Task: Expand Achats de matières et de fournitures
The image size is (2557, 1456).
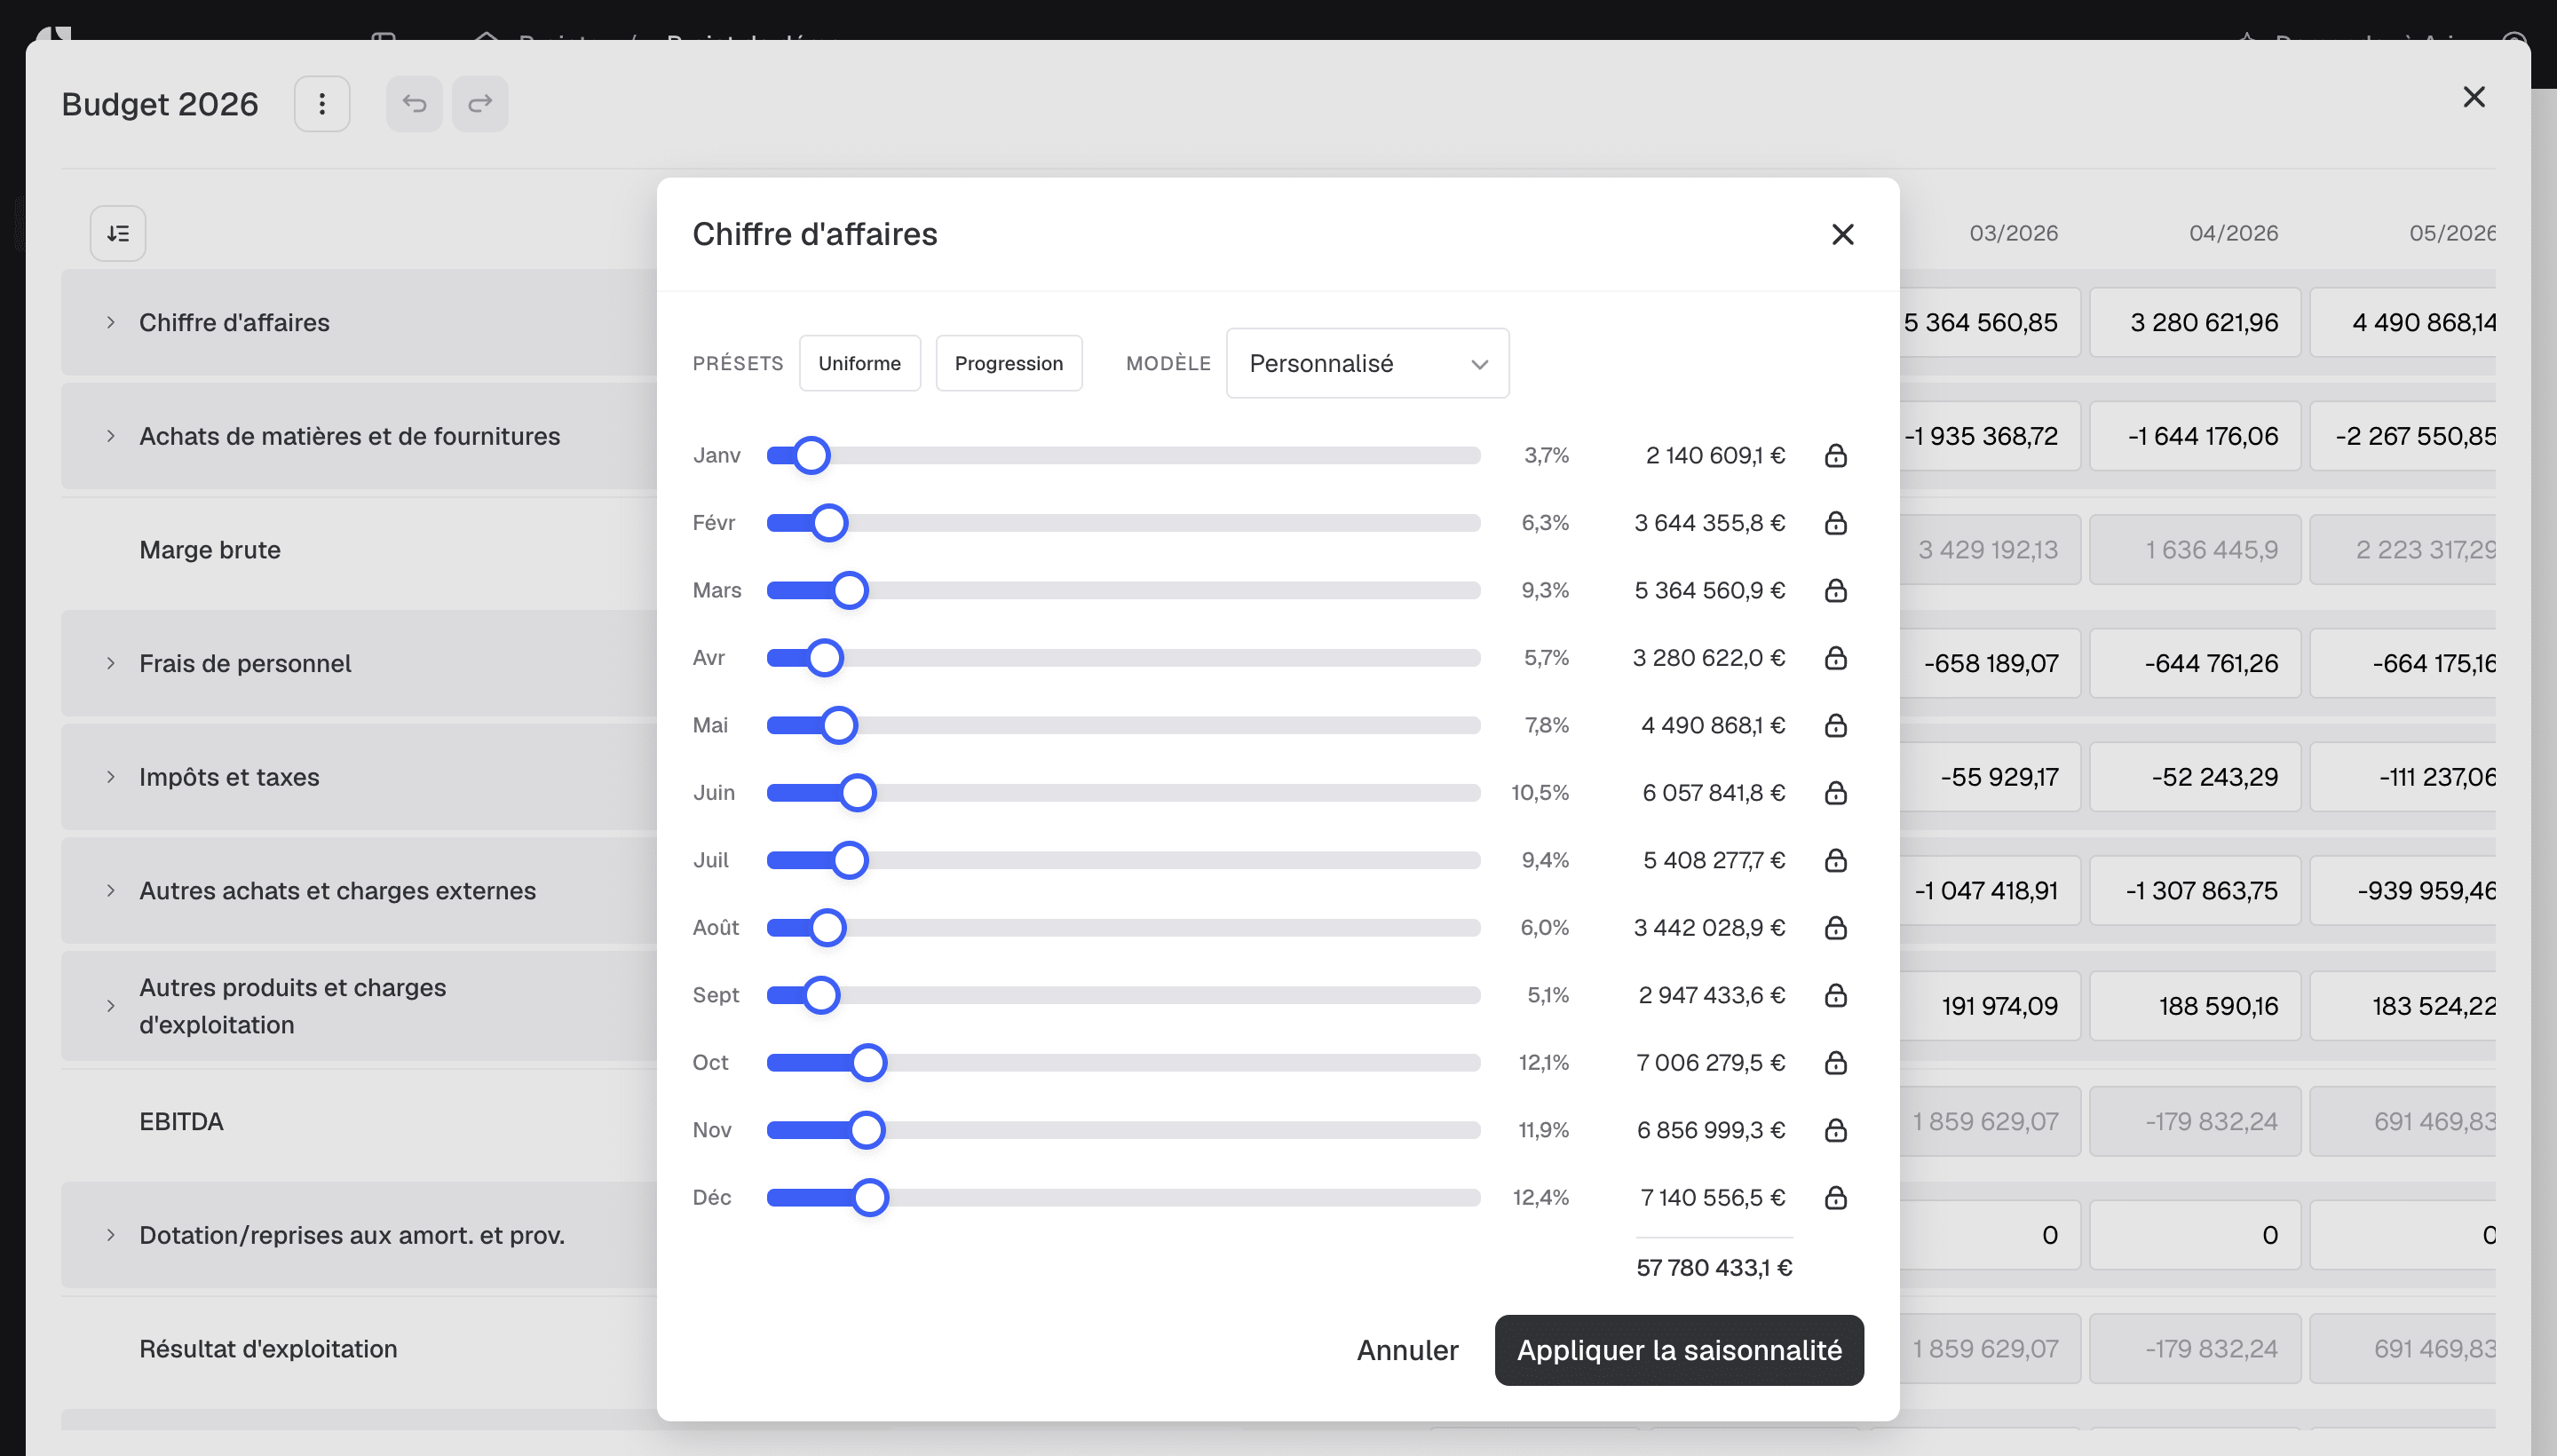Action: tap(111, 436)
